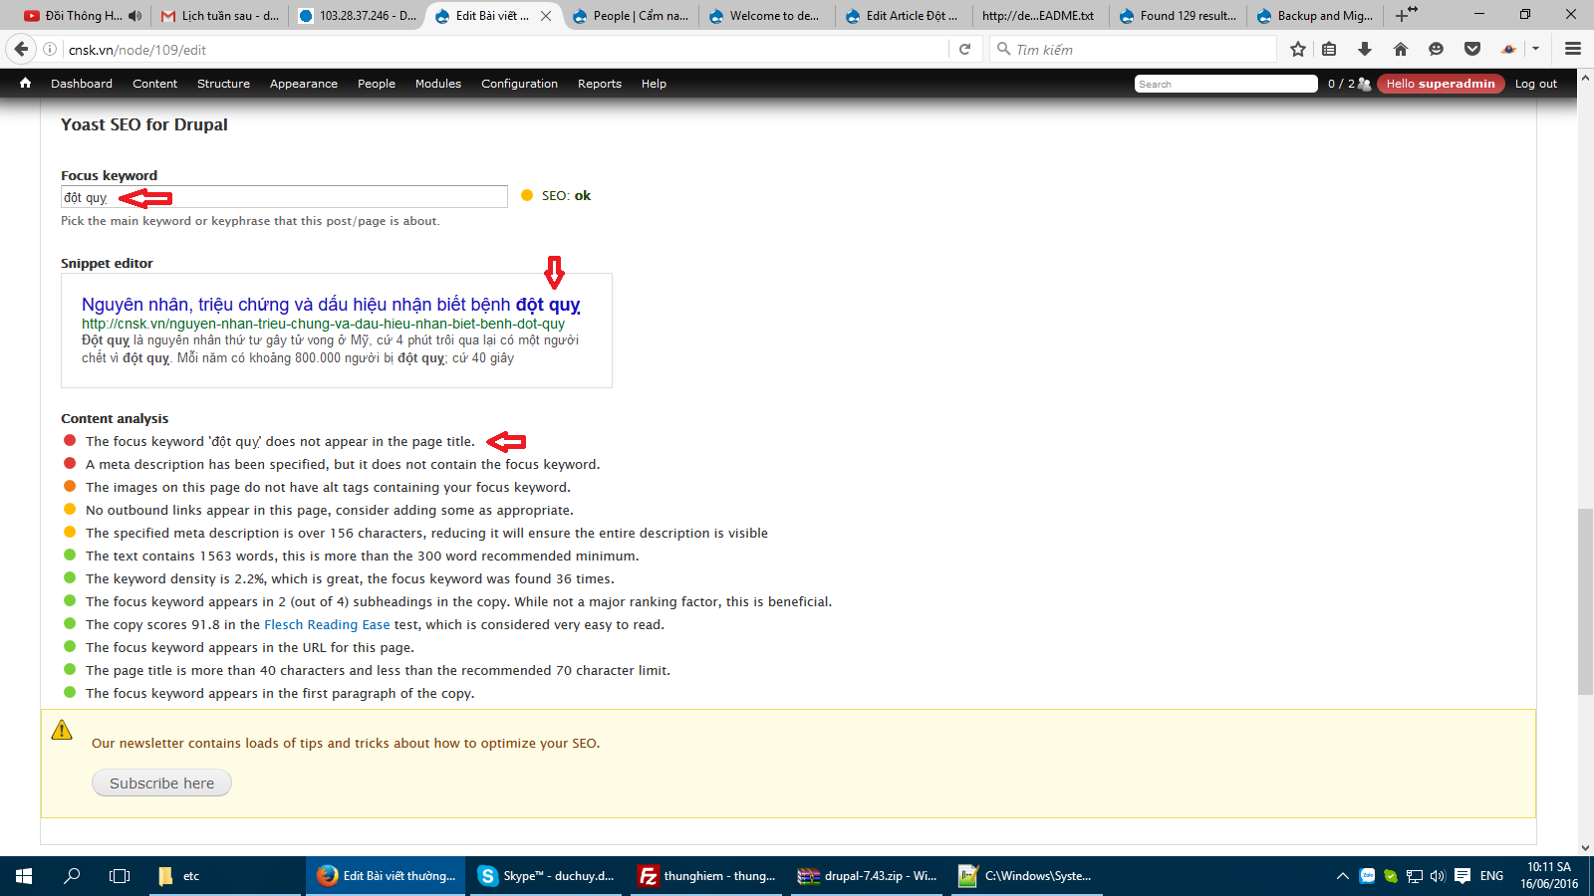Click the volume speaker icon in system tray
This screenshot has height=896, width=1594.
(x=1435, y=876)
